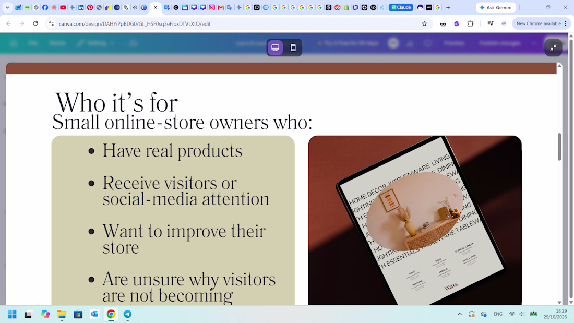
Task: Click the preview page vertical scrollbar thumb
Action: pyautogui.click(x=559, y=147)
